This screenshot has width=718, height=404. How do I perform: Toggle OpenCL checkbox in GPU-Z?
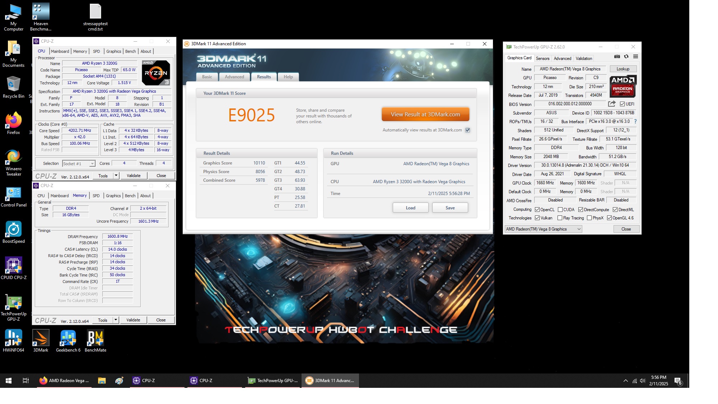(537, 210)
